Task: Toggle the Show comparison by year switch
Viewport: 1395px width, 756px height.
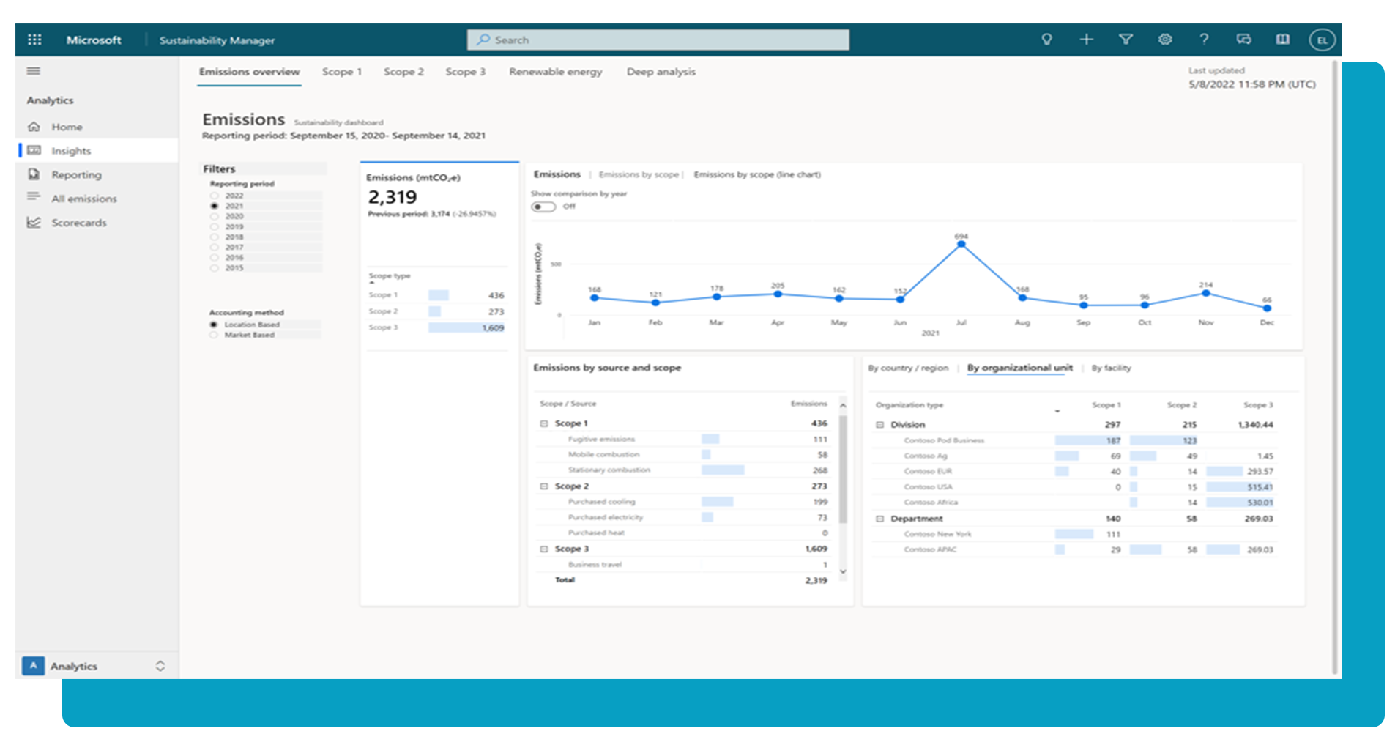Action: click(543, 207)
